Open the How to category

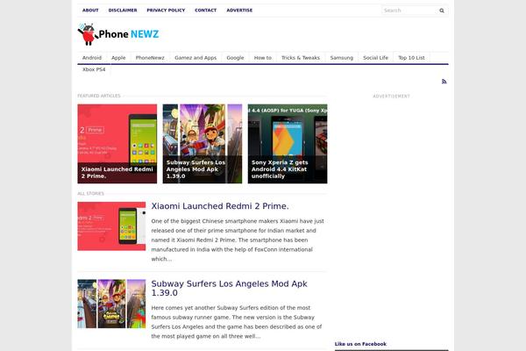(263, 58)
